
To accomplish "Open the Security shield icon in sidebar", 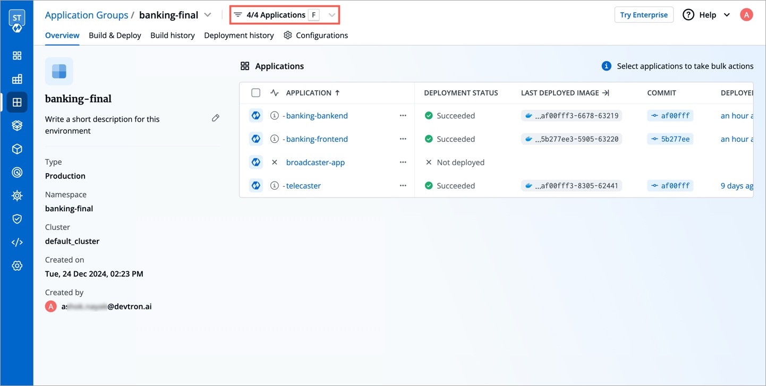I will point(17,219).
